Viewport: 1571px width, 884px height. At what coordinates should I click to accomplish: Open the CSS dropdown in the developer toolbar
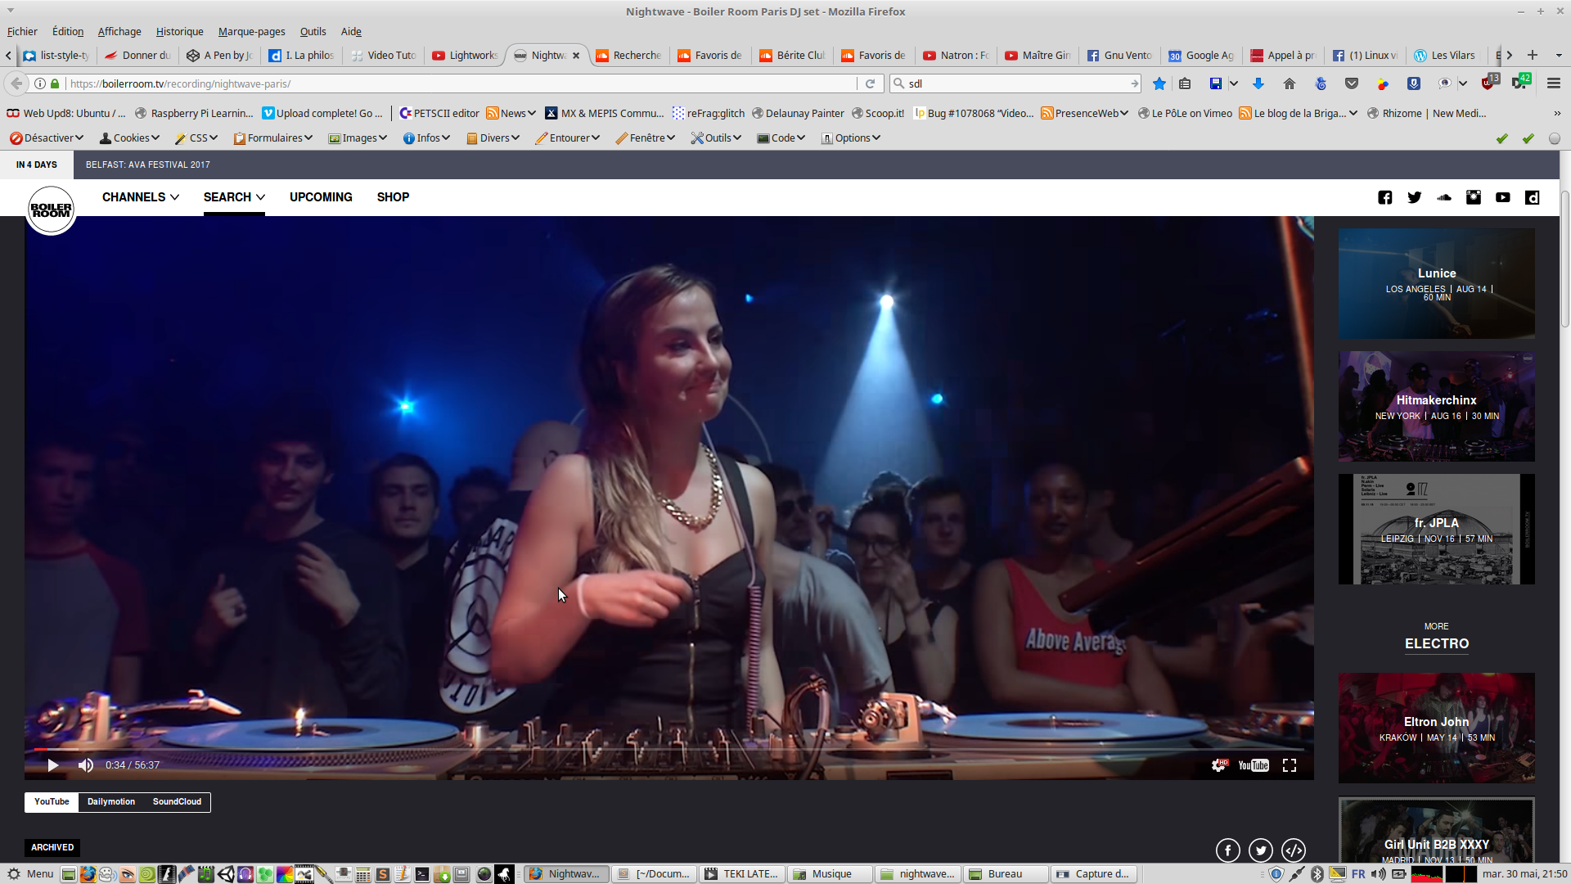pyautogui.click(x=197, y=138)
